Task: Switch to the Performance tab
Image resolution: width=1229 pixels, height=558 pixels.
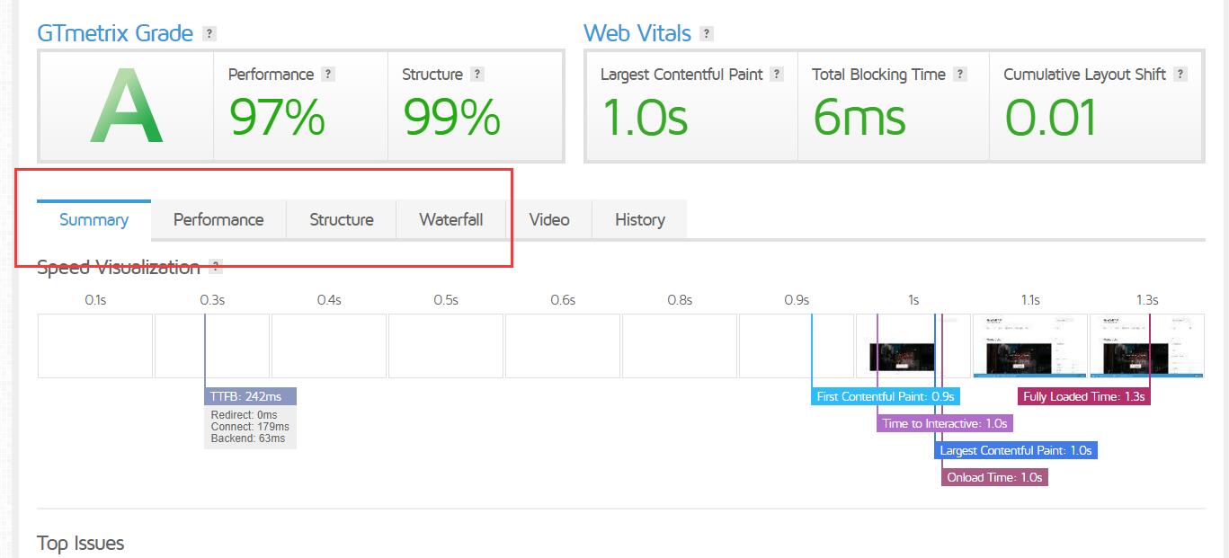Action: coord(218,220)
